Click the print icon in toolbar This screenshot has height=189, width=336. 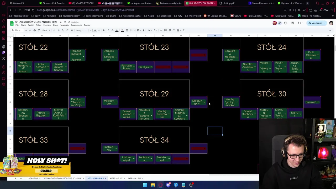click(34, 30)
